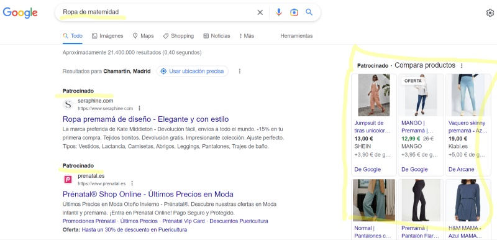The image size is (497, 240).
Task: Click 'De Google' under MANGO product
Action: coord(414,169)
